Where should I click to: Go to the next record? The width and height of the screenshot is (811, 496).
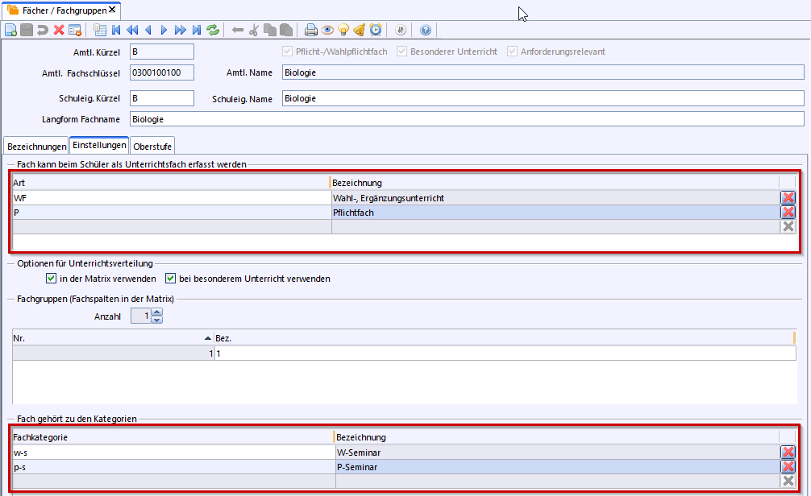tap(164, 30)
